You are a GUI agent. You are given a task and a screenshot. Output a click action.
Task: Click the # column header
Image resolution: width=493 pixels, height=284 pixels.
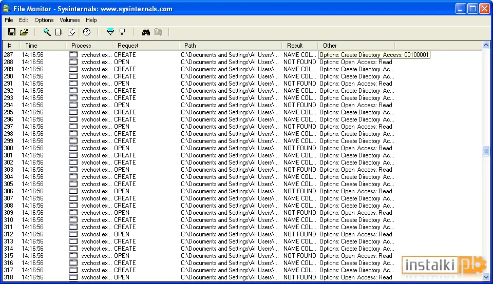pyautogui.click(x=11, y=46)
